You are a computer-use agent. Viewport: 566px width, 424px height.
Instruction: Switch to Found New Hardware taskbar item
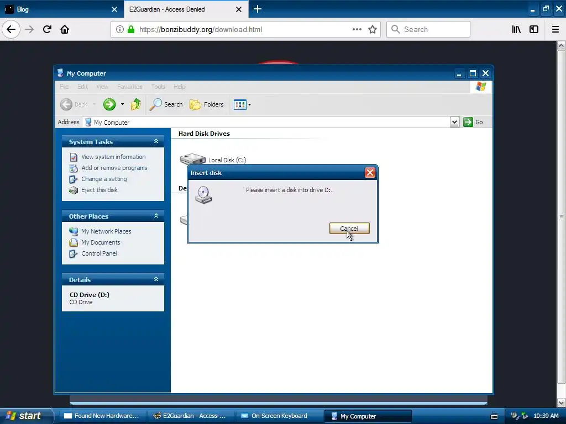pos(102,416)
